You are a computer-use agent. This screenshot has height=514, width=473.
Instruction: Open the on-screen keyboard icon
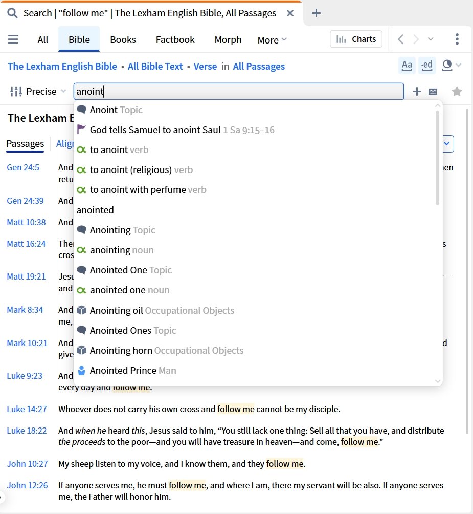[x=433, y=92]
